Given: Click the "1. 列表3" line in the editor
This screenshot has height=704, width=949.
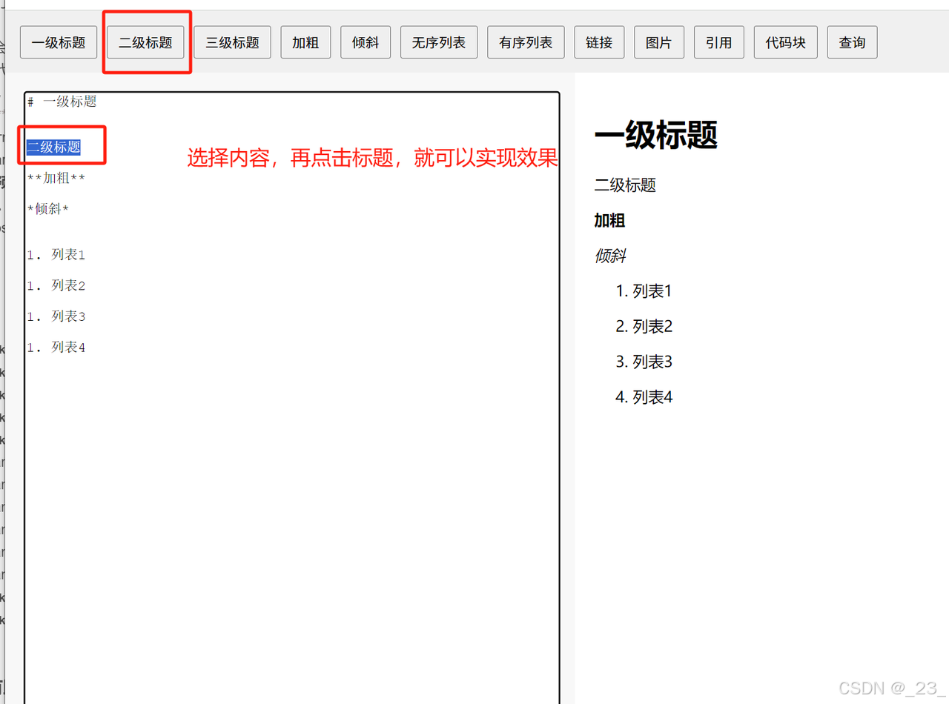Looking at the screenshot, I should [56, 316].
